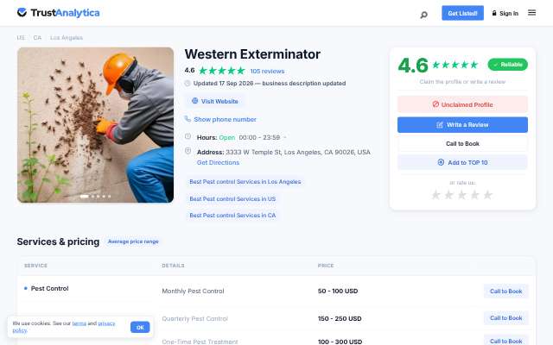553x345 pixels.
Task: Expand the opening hours dropdown arrow
Action: [285, 137]
